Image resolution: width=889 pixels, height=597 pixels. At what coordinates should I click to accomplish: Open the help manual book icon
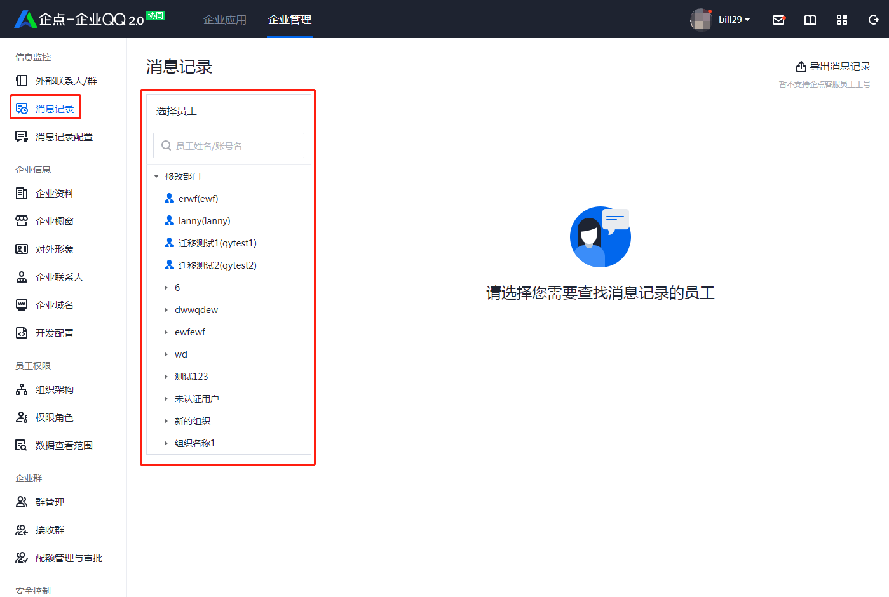pos(810,20)
